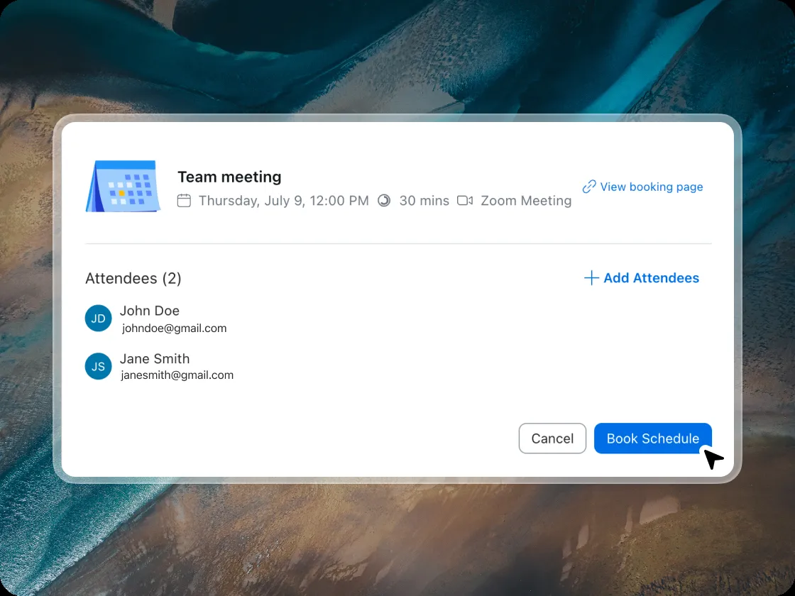Click the email janesmith@gmail.com
The width and height of the screenshot is (795, 596).
click(177, 375)
